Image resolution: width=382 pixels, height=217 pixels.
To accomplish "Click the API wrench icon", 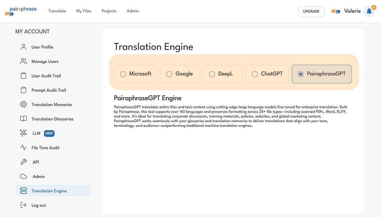I will [x=24, y=162].
